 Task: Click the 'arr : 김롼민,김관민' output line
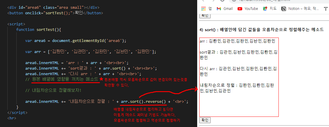[237, 41]
